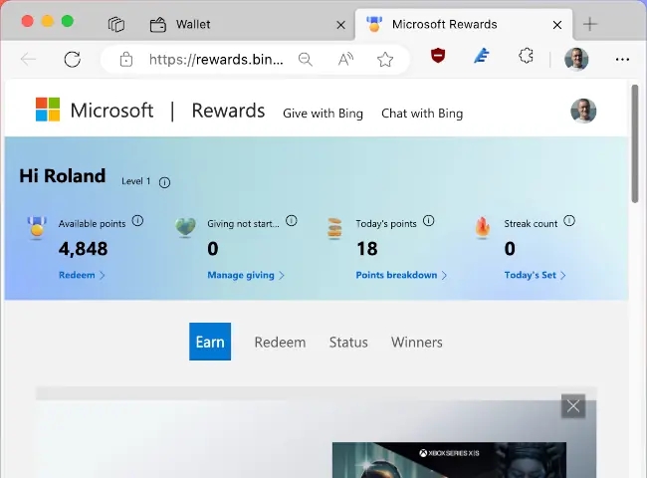Start Read aloud from address bar
Screen dimensions: 647x478
[x=345, y=60]
